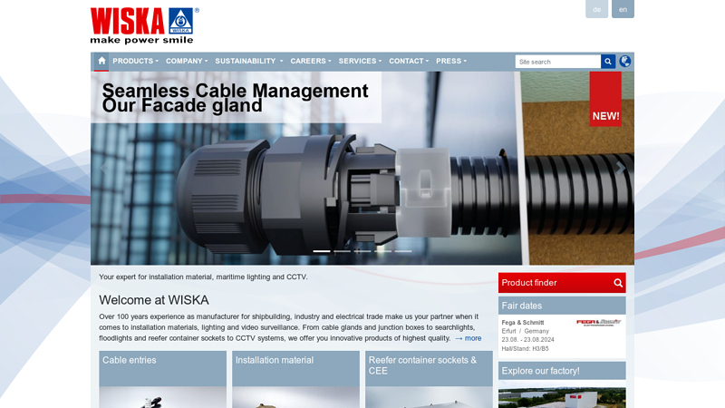725x408 pixels.
Task: Open Reefer container sockets & CEE tile
Action: tap(429, 379)
